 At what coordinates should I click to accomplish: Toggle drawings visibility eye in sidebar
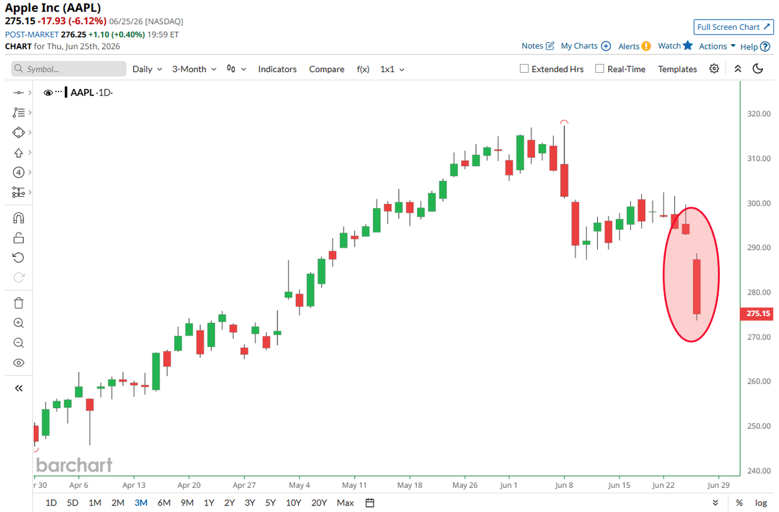pos(18,363)
